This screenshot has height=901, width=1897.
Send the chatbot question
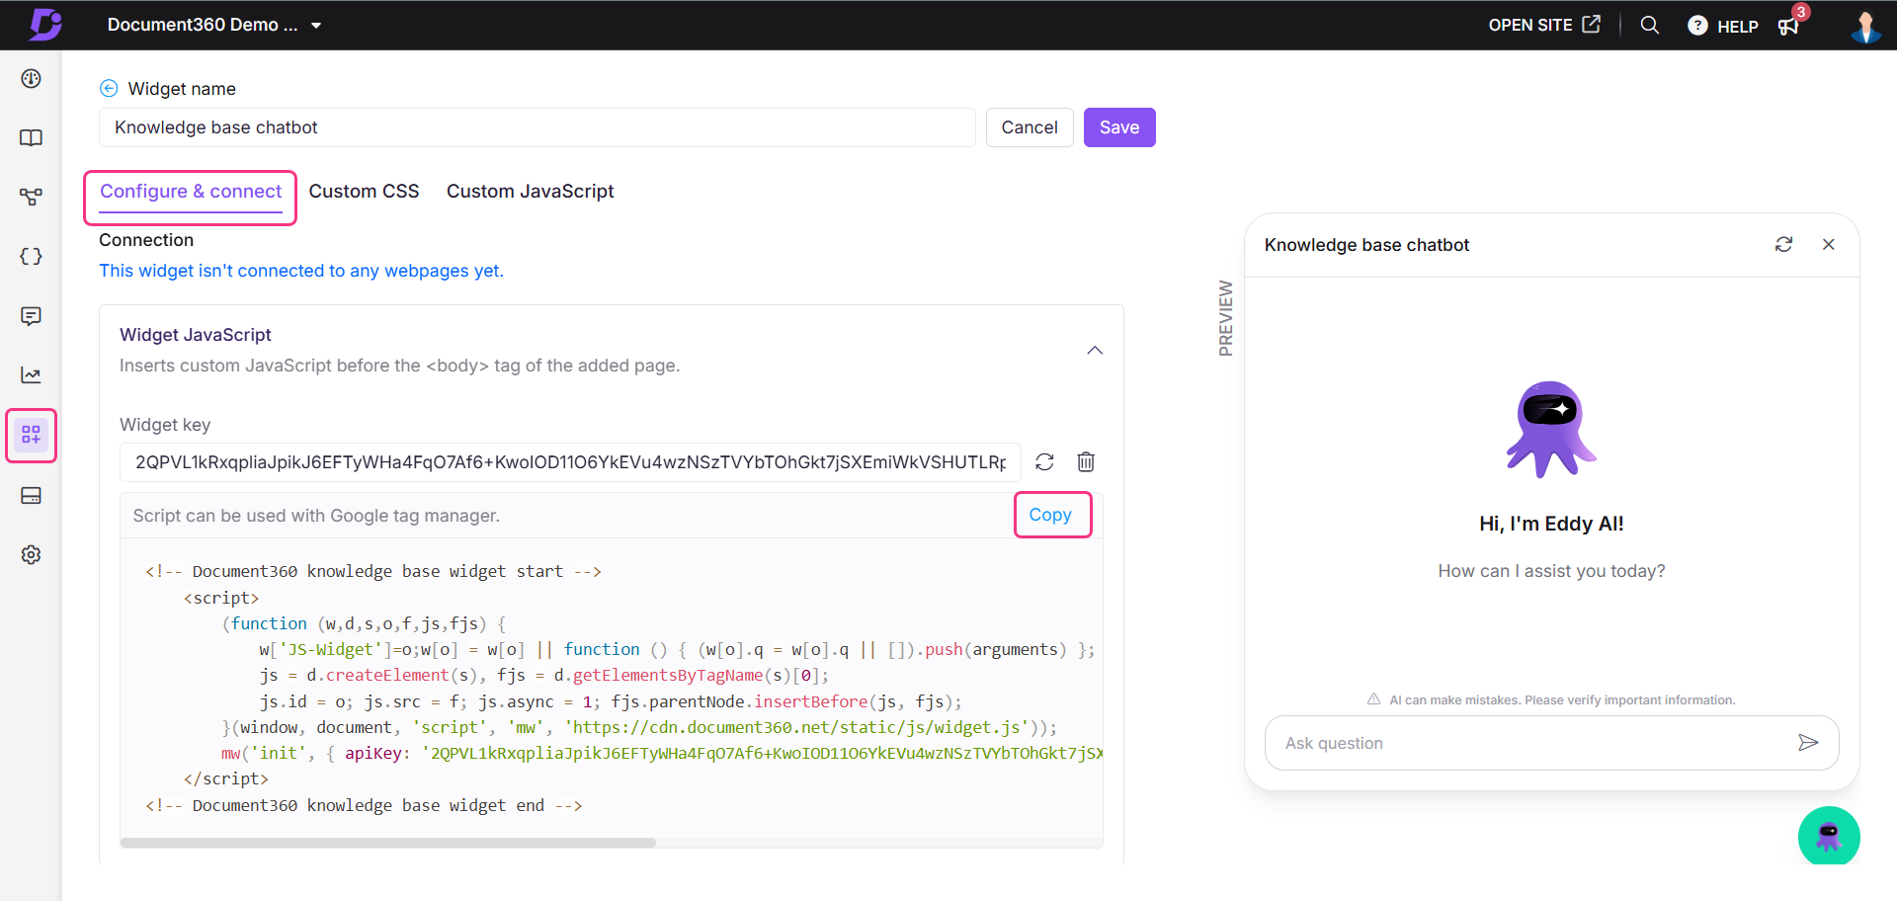click(x=1808, y=743)
